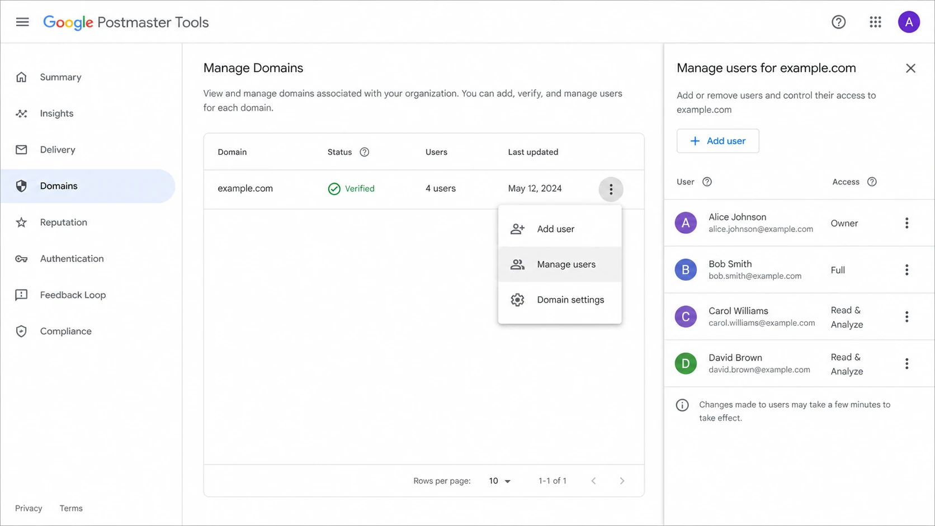Click the Google Postmaster Tools logo
The width and height of the screenshot is (935, 526).
tap(126, 22)
